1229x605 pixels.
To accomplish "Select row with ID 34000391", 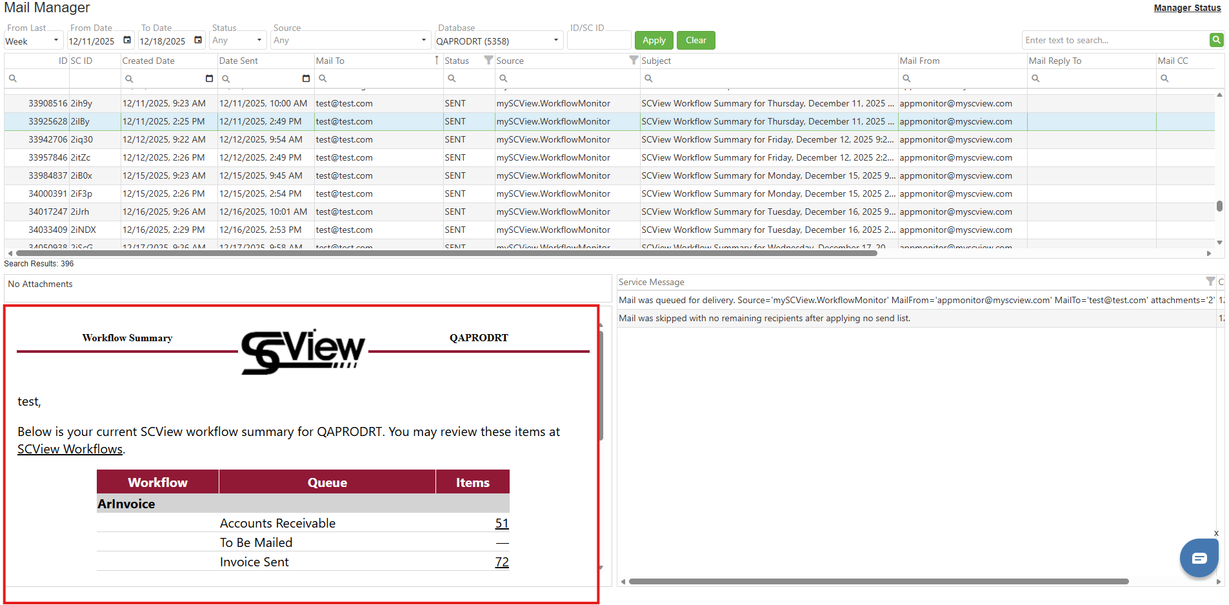I will click(x=610, y=193).
